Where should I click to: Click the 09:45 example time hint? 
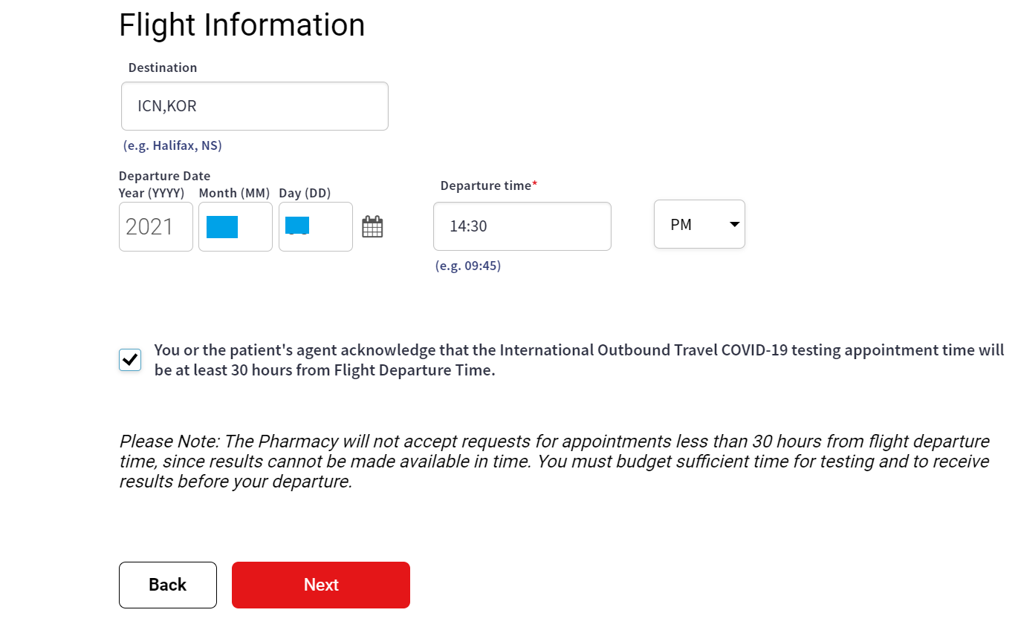tap(468, 266)
